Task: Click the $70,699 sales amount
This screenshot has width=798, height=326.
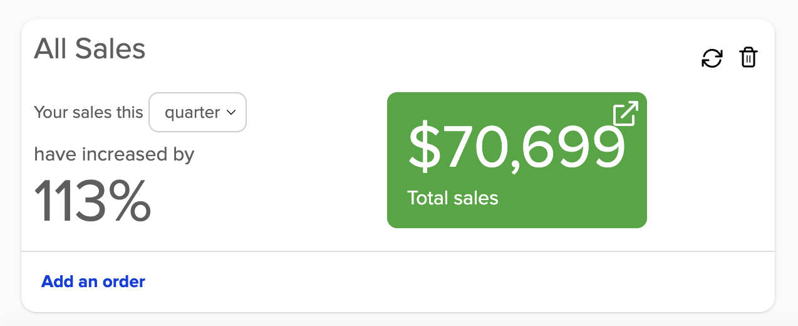Action: coord(516,148)
